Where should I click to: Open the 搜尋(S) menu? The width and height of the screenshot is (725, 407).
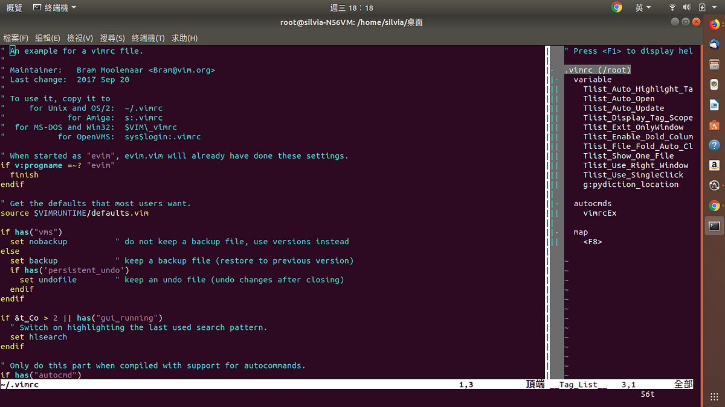tap(112, 38)
